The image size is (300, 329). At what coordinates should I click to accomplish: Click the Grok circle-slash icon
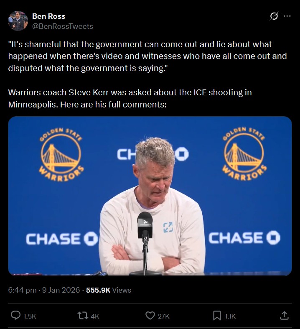coord(274,16)
